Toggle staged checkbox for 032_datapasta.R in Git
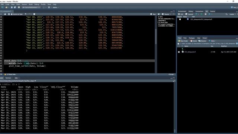This screenshot has height=134, width=238. 180,19
